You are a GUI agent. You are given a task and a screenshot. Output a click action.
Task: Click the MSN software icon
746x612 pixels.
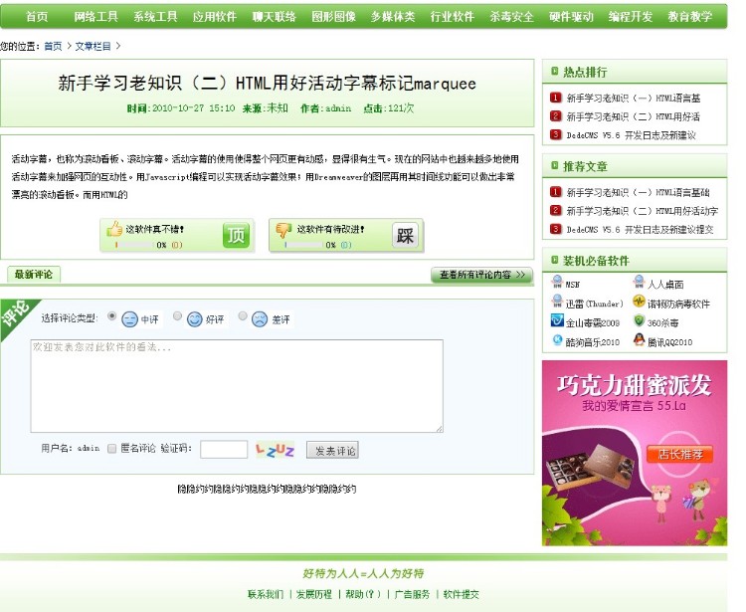[x=557, y=283]
